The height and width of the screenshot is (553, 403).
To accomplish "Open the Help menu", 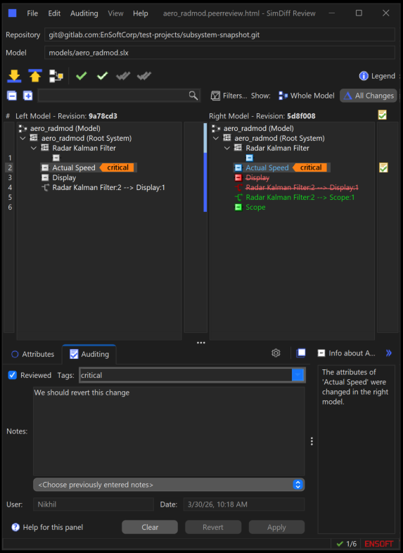I will tap(141, 13).
